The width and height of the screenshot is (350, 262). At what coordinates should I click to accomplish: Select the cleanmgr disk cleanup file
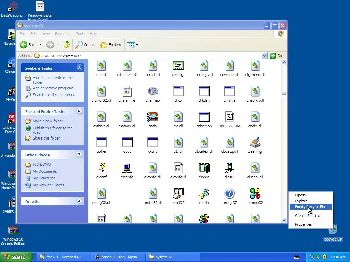pyautogui.click(x=255, y=143)
